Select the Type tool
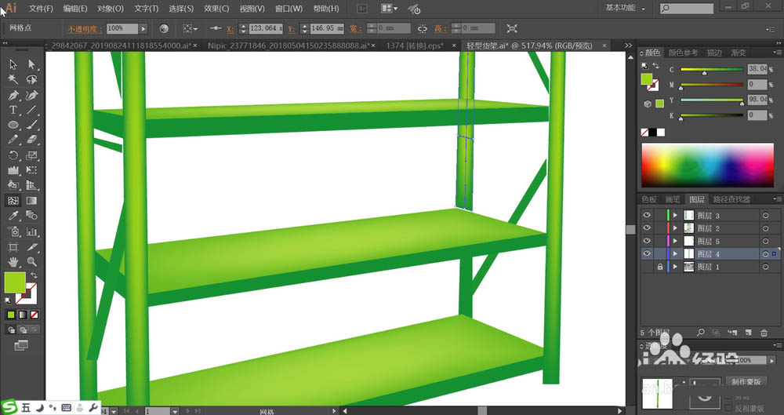 13,110
